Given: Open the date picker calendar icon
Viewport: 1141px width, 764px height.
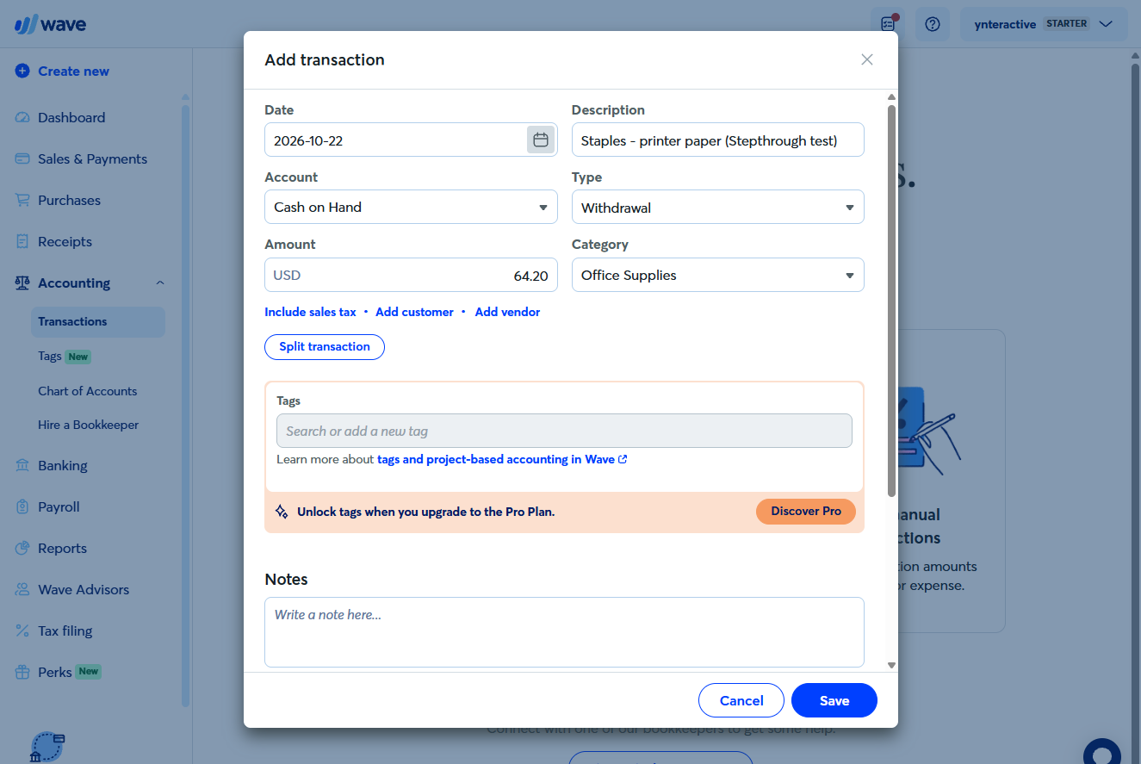Looking at the screenshot, I should click(x=541, y=140).
